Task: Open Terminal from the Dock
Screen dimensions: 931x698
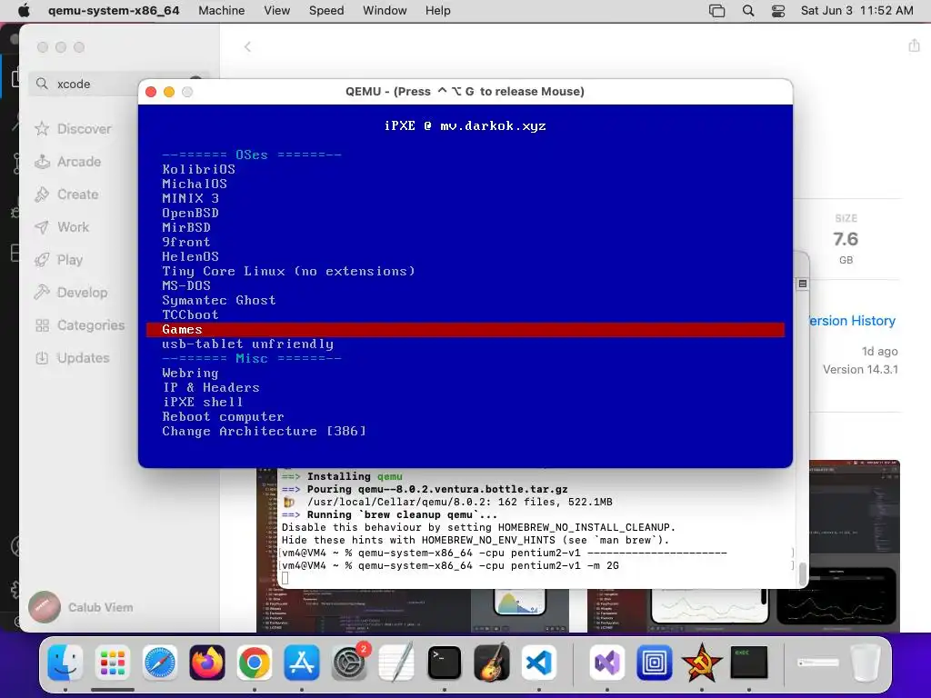Action: point(444,663)
